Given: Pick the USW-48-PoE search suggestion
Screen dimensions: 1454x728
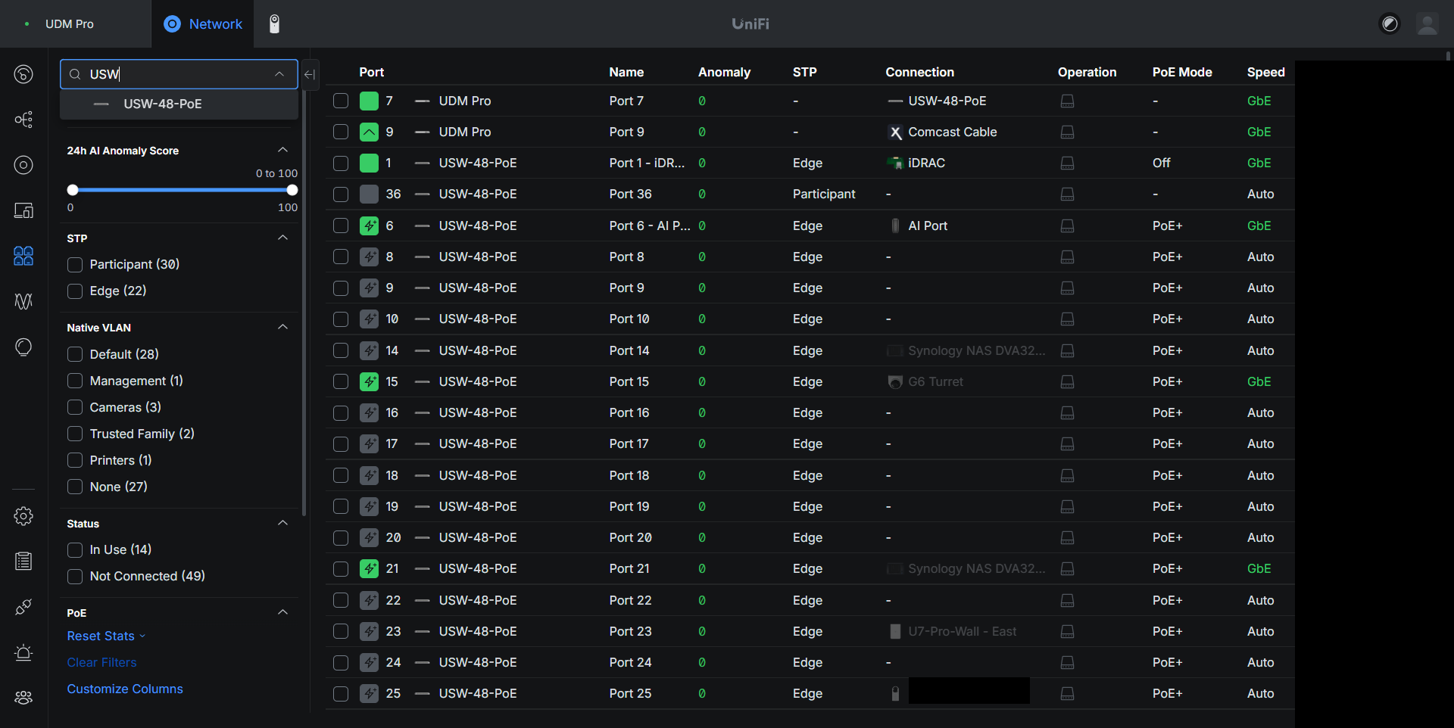Looking at the screenshot, I should (x=179, y=104).
